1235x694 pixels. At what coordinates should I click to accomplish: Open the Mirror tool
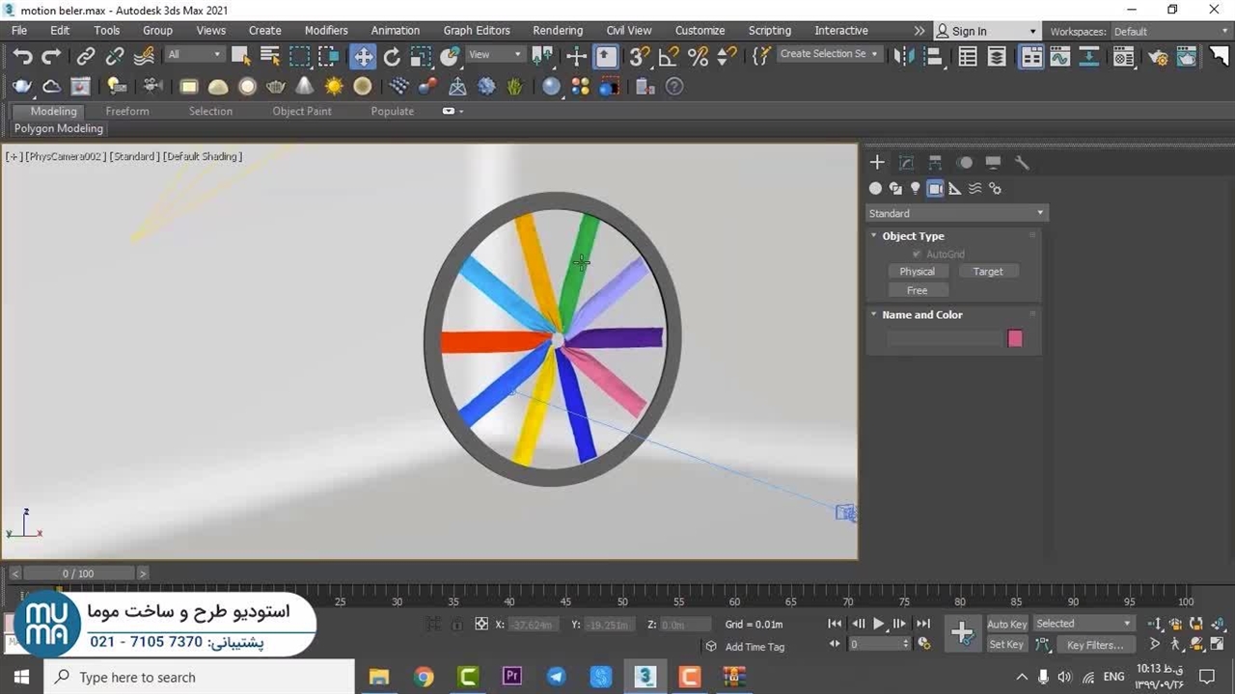[904, 57]
